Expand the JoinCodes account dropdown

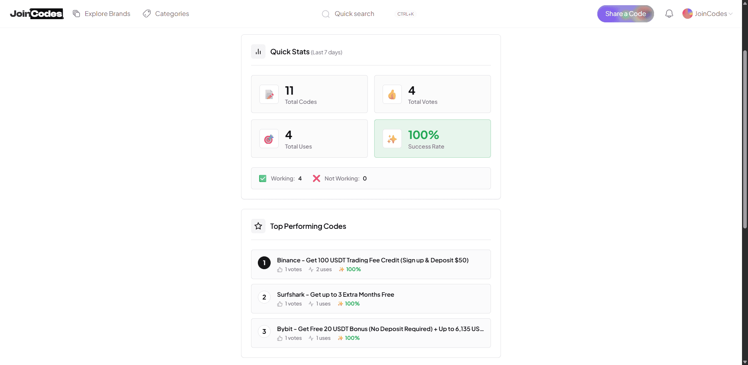(x=730, y=14)
